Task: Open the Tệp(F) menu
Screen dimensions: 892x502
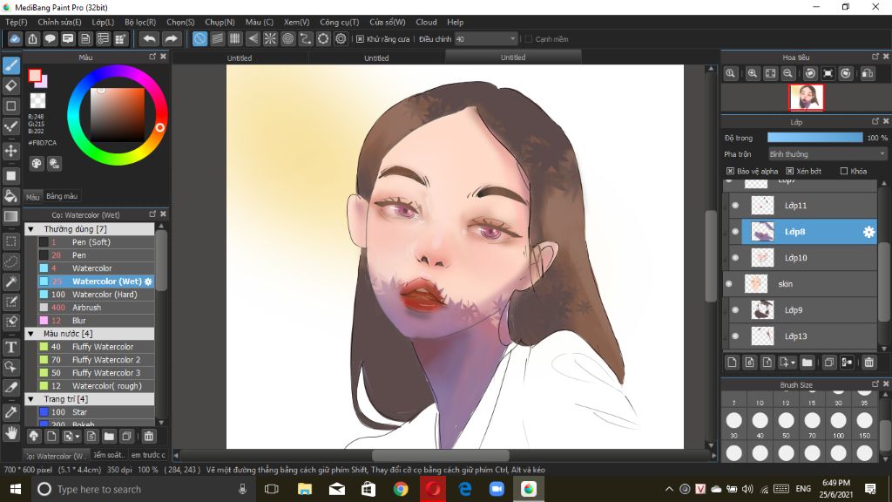Action: tap(17, 22)
